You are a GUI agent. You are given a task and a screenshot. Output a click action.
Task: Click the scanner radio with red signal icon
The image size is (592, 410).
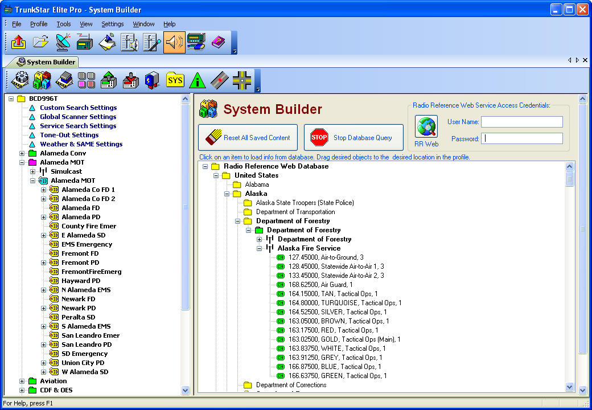(85, 42)
